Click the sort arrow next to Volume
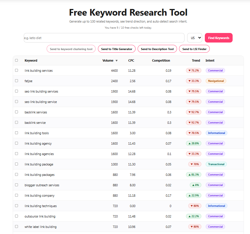 117,60
